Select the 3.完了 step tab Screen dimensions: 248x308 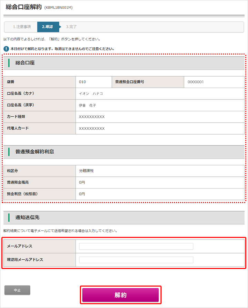pyautogui.click(x=71, y=27)
